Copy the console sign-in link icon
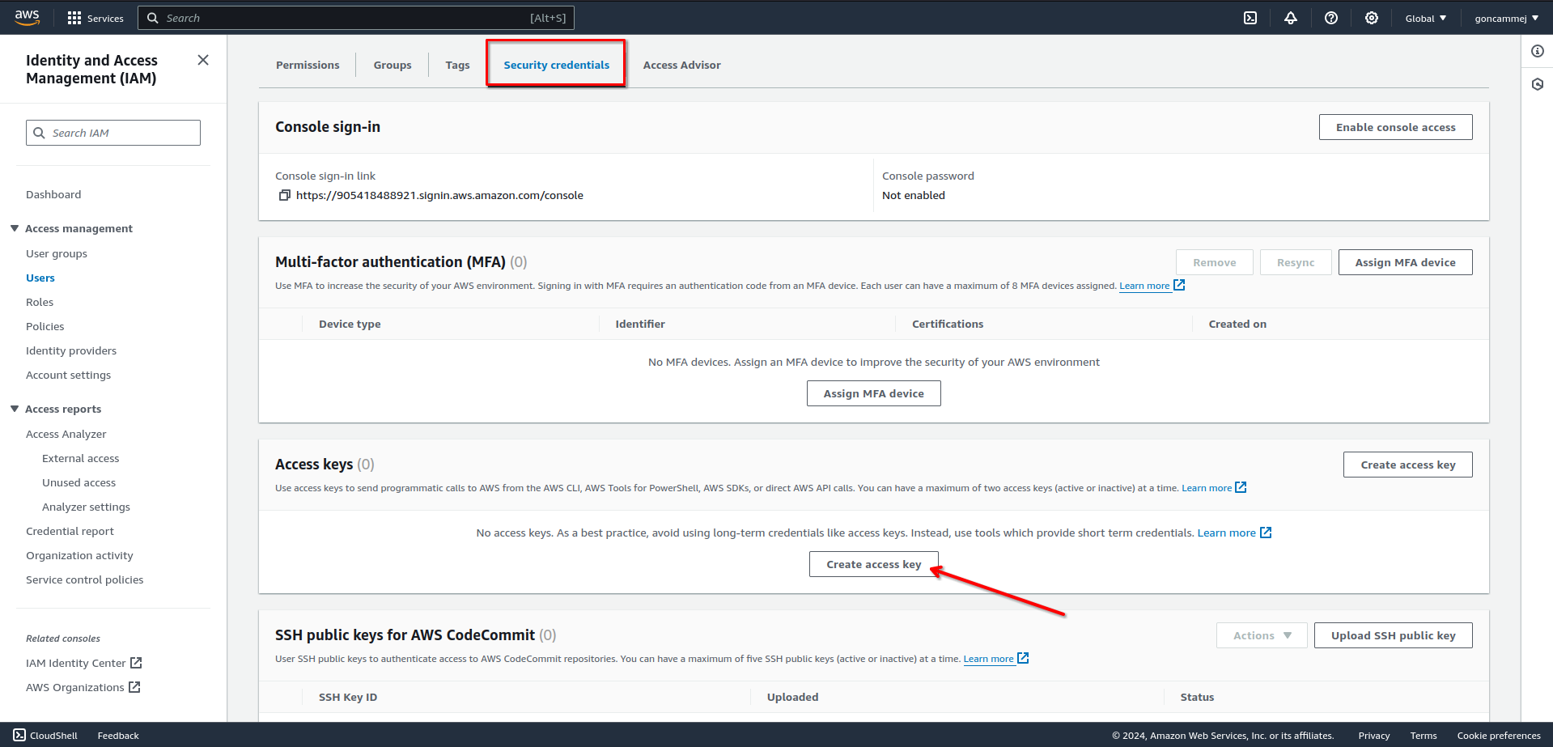 tap(284, 195)
